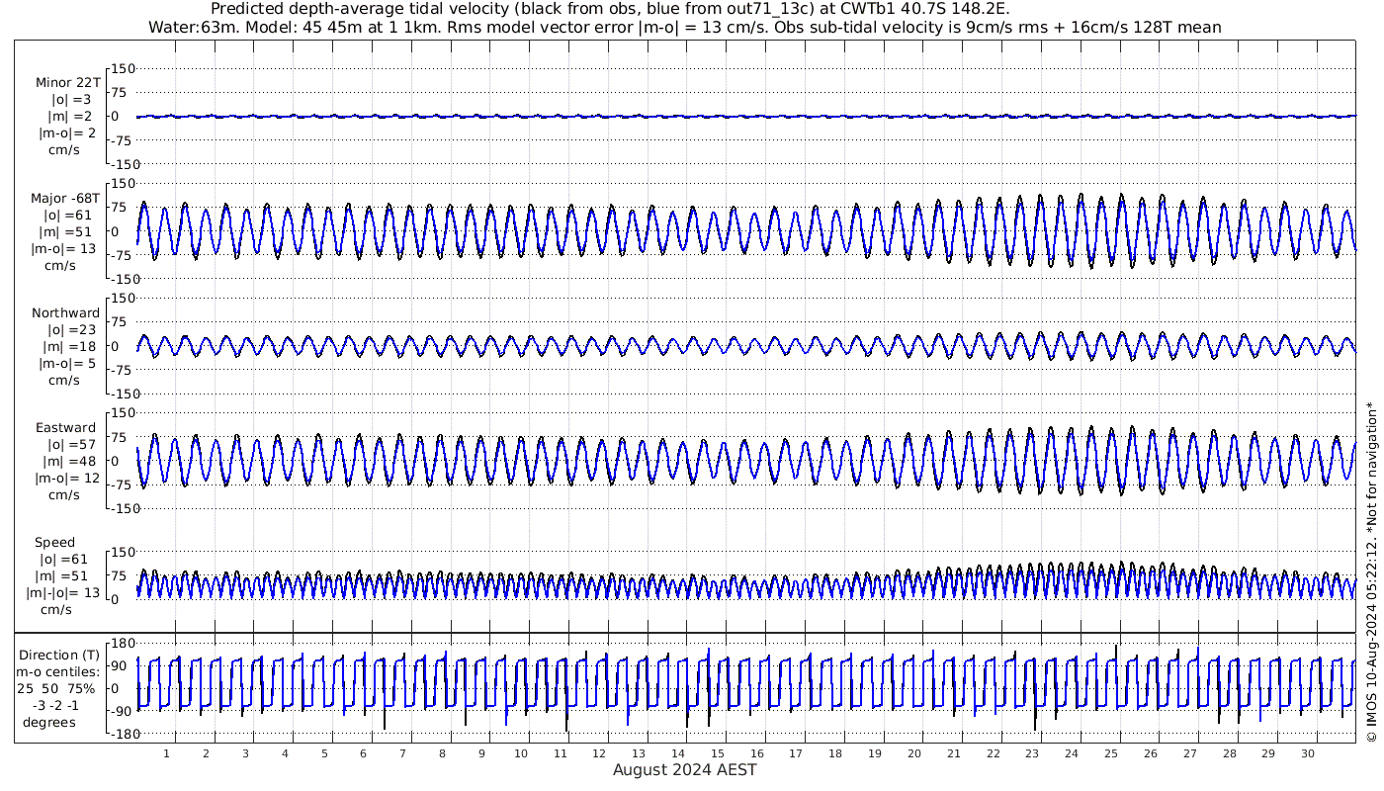Viewport: 1384px width, 791px height.
Task: Click the day '5' tick on the date axis
Action: 324,753
